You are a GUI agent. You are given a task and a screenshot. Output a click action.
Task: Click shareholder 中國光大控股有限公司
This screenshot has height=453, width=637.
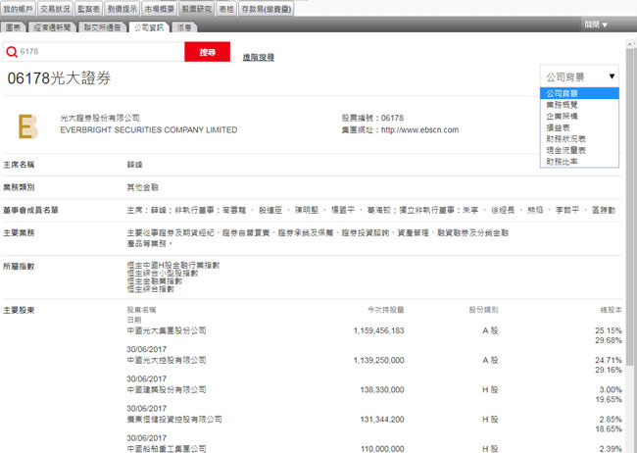[167, 360]
